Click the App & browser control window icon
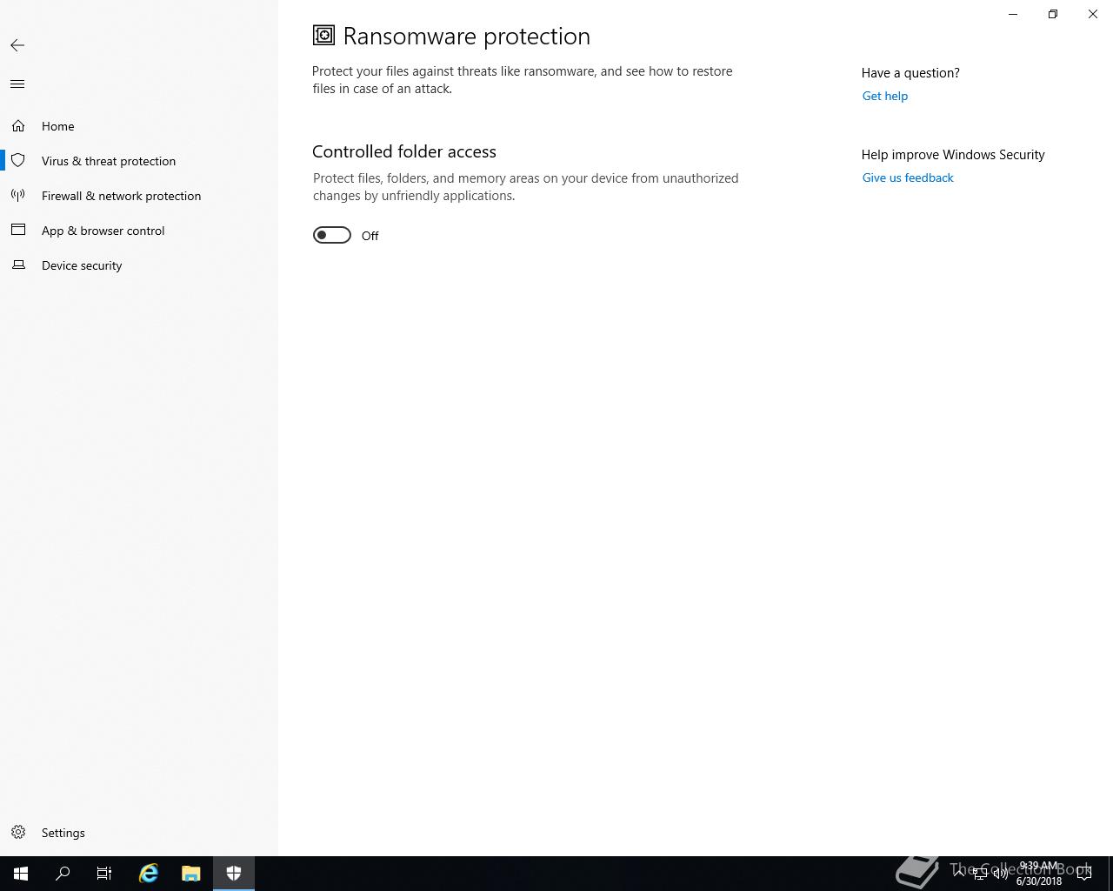 (18, 231)
